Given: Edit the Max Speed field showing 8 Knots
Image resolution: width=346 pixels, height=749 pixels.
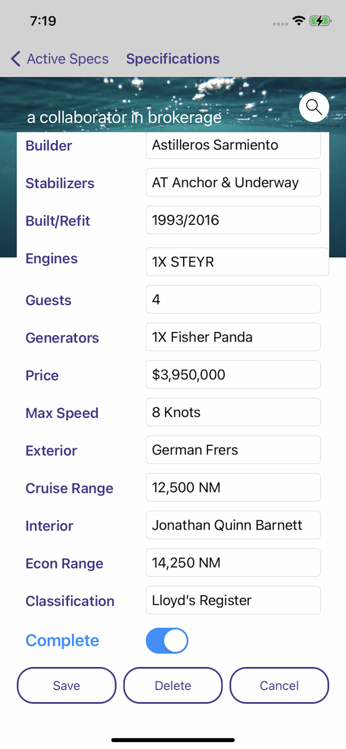Looking at the screenshot, I should [x=233, y=412].
